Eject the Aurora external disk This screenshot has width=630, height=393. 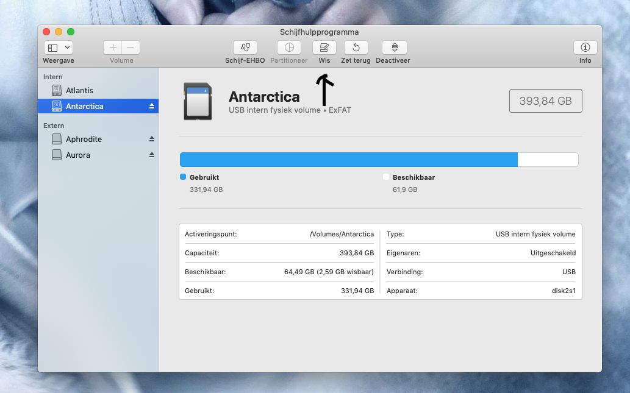tap(152, 155)
